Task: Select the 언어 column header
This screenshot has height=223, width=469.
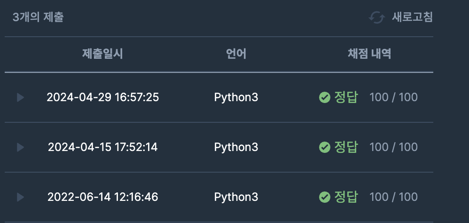Action: (236, 54)
